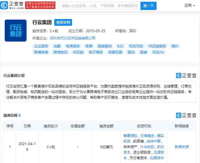Click the 融资金额 column header
200x163 pixels.
click(106, 126)
